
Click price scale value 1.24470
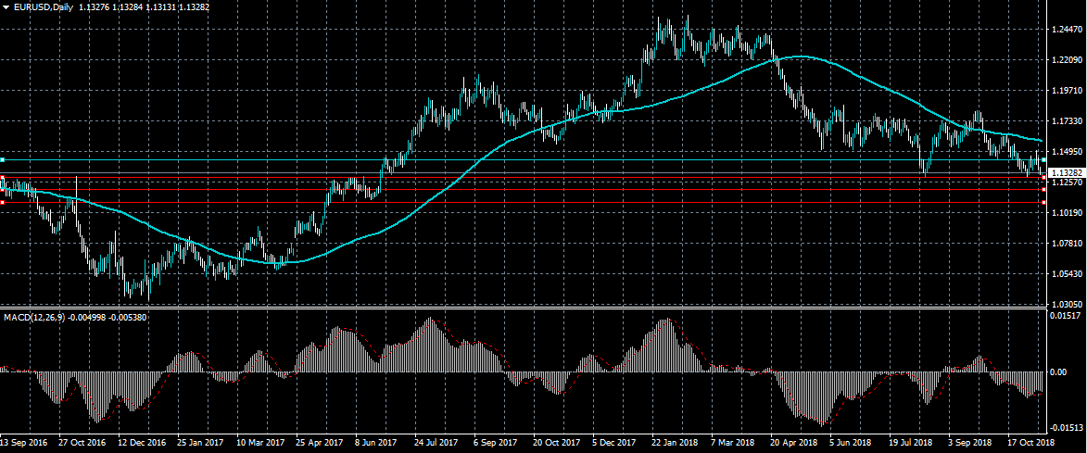point(1067,30)
